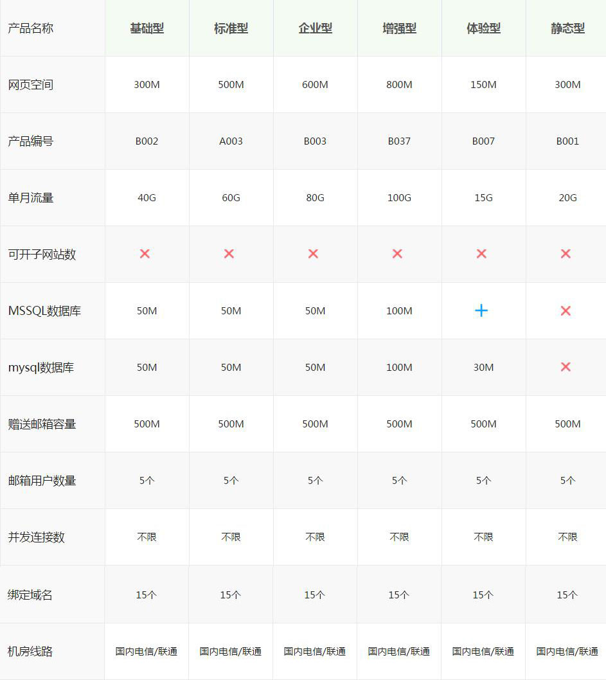Screen dimensions: 606x680
Task: Click 体验型 赠送邮箱容量 value 500M
Action: pos(483,424)
